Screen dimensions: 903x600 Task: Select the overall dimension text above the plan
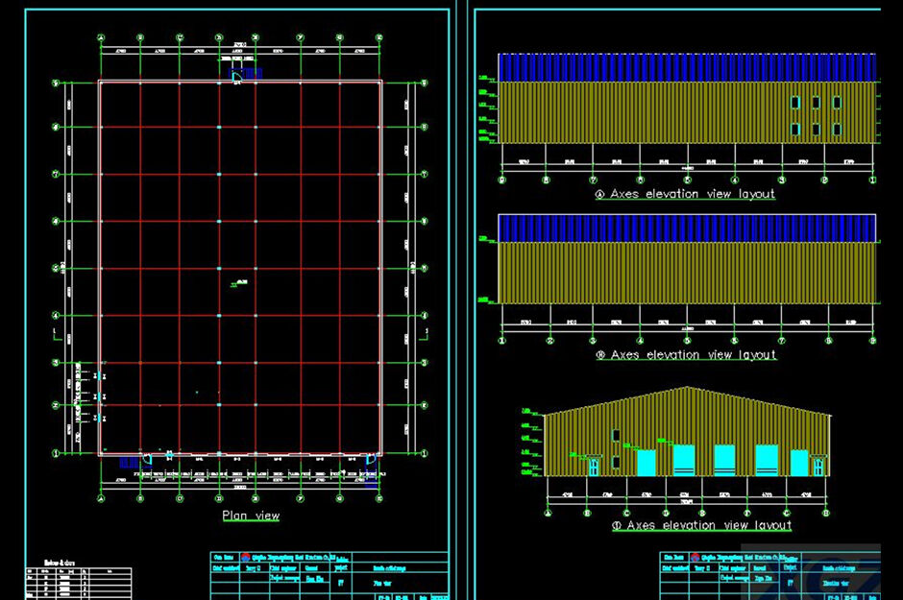click(238, 43)
